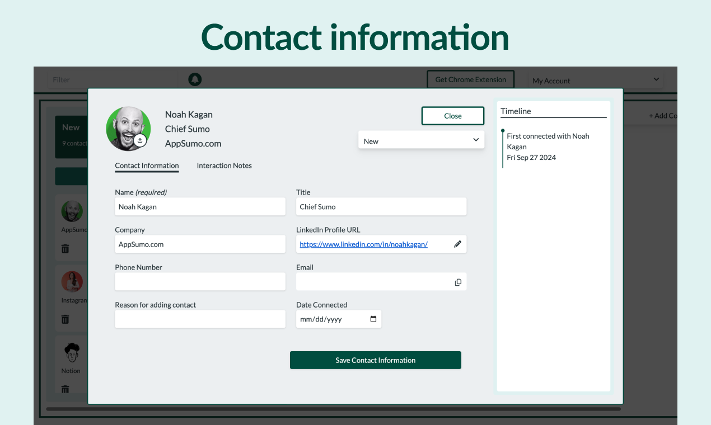Focus the Company field with AppSumo.com
Viewport: 711px width, 425px height.
[x=200, y=244]
